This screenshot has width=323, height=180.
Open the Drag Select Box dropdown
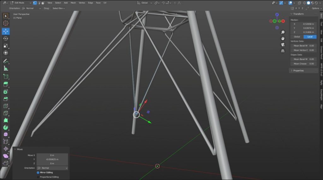(58, 8)
